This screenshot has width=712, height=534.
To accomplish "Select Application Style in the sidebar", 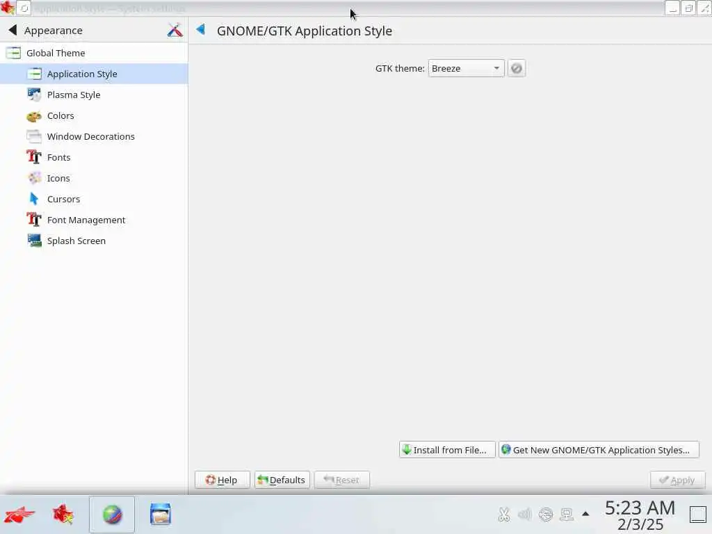I will coord(94,74).
